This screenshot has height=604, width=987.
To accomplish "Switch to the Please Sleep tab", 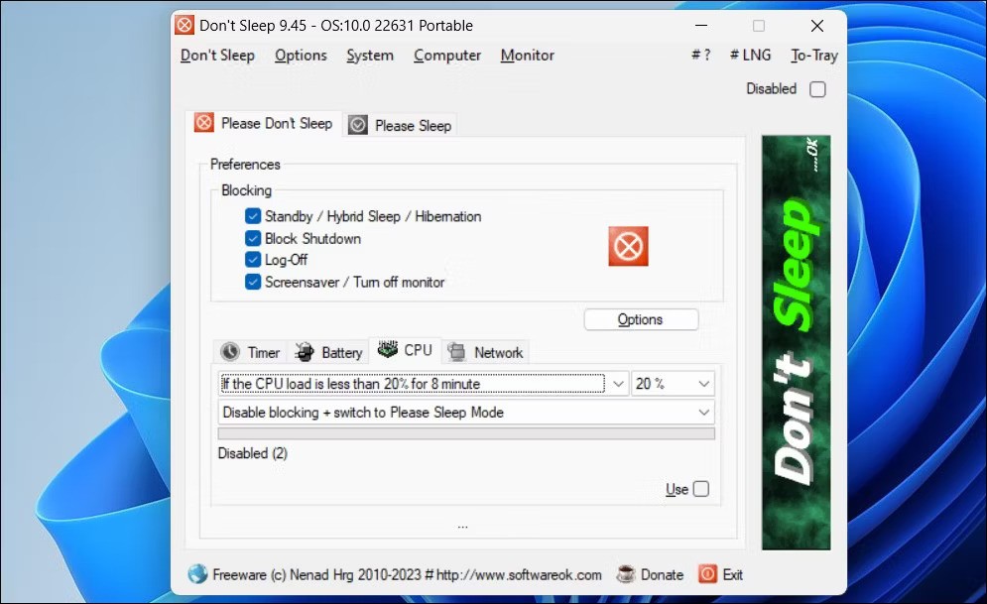I will 401,125.
